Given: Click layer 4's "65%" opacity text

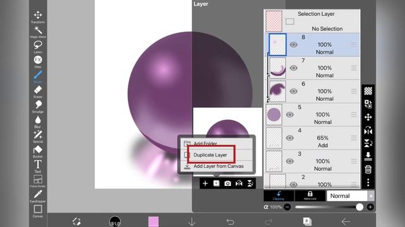Looking at the screenshot, I should click(323, 138).
